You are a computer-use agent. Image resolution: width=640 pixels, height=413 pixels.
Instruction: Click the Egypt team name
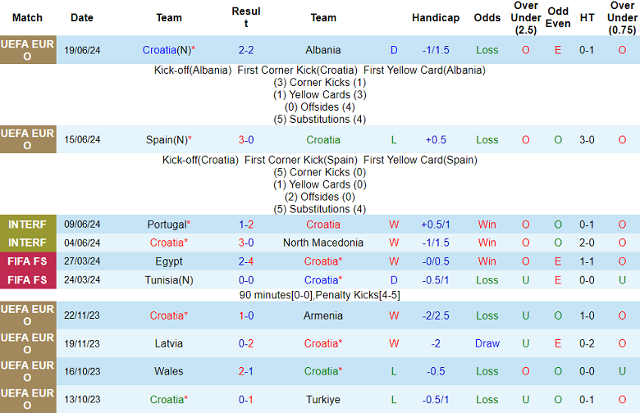pyautogui.click(x=169, y=261)
